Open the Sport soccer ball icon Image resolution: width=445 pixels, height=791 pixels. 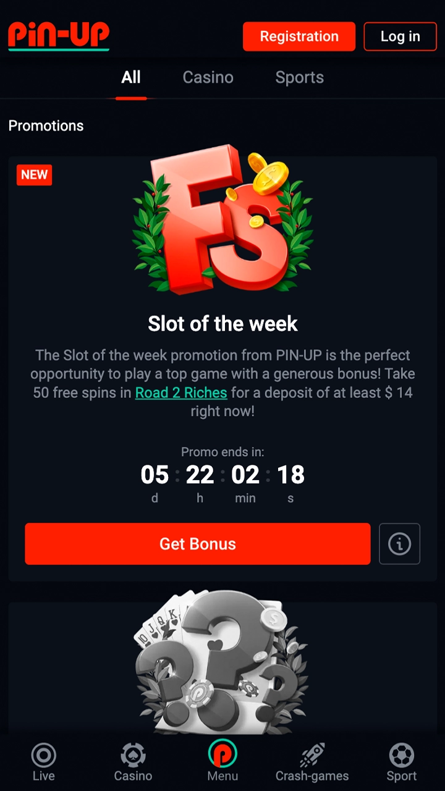[402, 755]
